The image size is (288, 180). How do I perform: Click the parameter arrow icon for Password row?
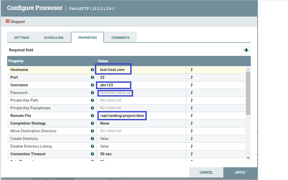tap(191, 93)
